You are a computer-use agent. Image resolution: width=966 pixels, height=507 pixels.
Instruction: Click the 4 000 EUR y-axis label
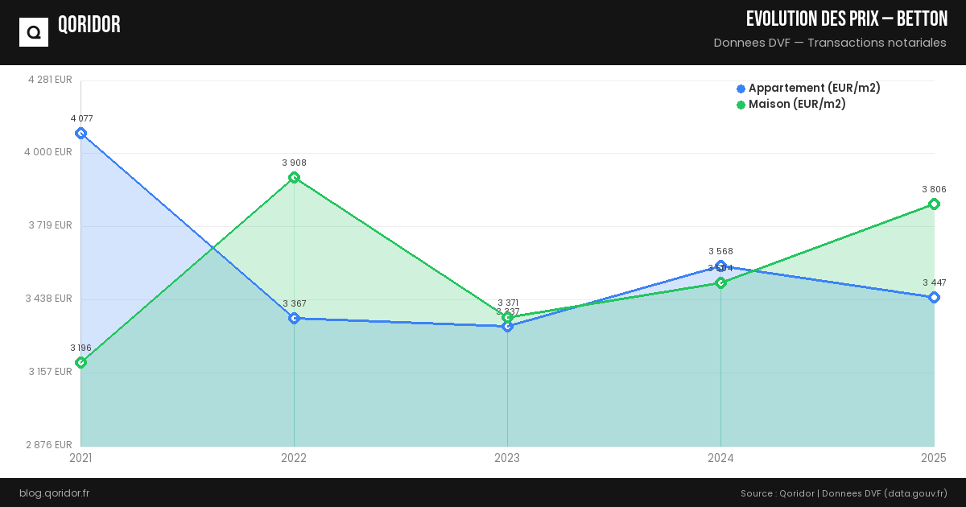[50, 152]
